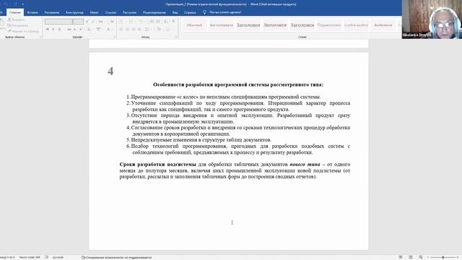Switch to the Макет ribbon tab
The image size is (462, 260).
95,12
